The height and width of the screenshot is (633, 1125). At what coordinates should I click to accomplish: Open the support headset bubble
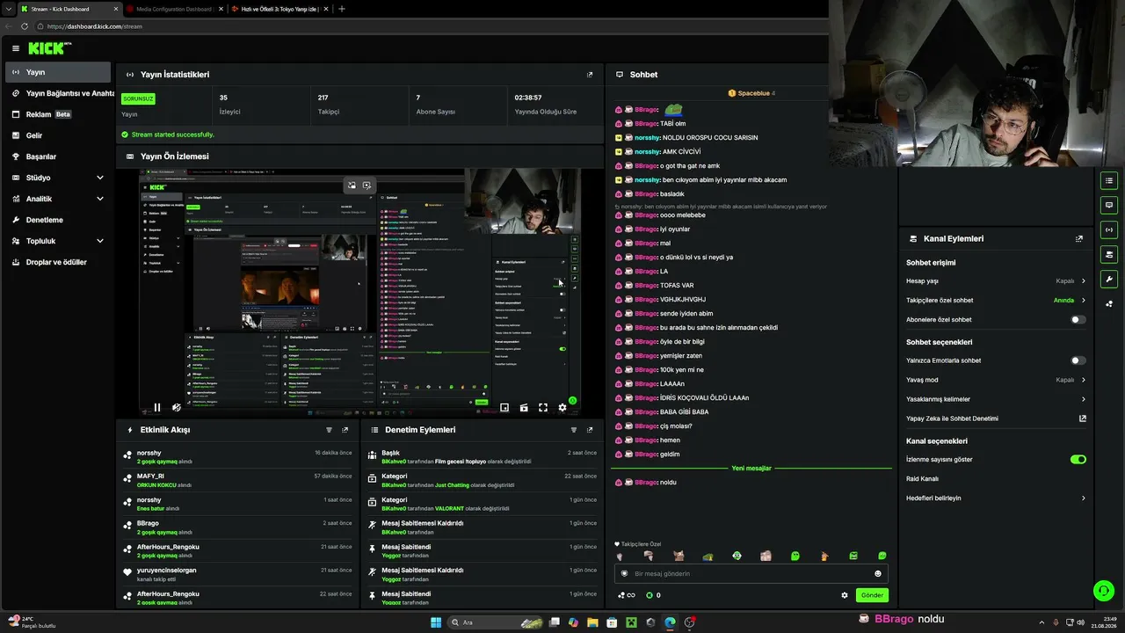[1103, 591]
